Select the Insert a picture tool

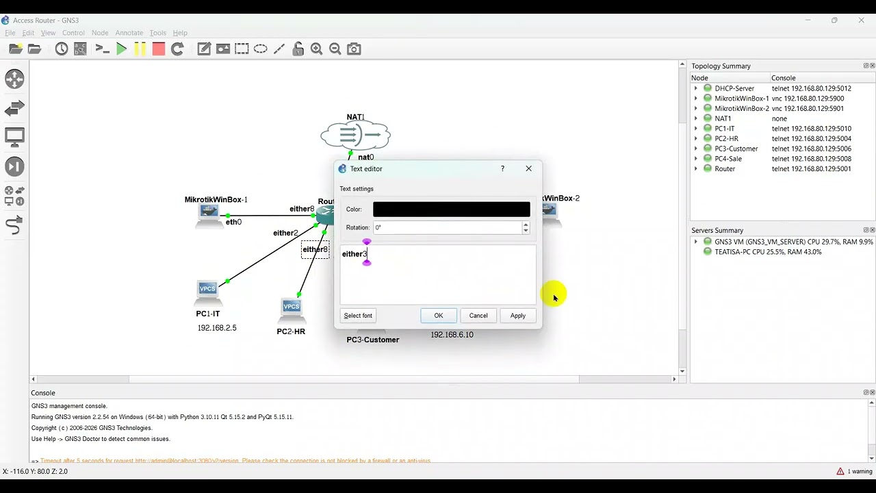[223, 49]
